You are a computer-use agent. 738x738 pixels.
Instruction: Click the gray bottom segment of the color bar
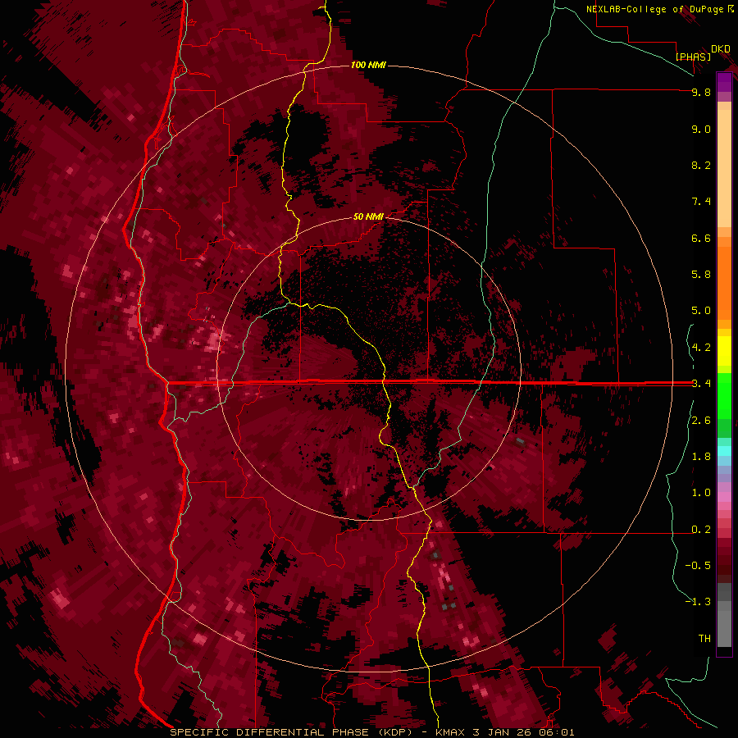[x=724, y=628]
